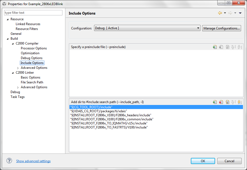This screenshot has height=170, width=247.
Task: Delete icon in preinclude file toolbar
Action: (x=221, y=47)
